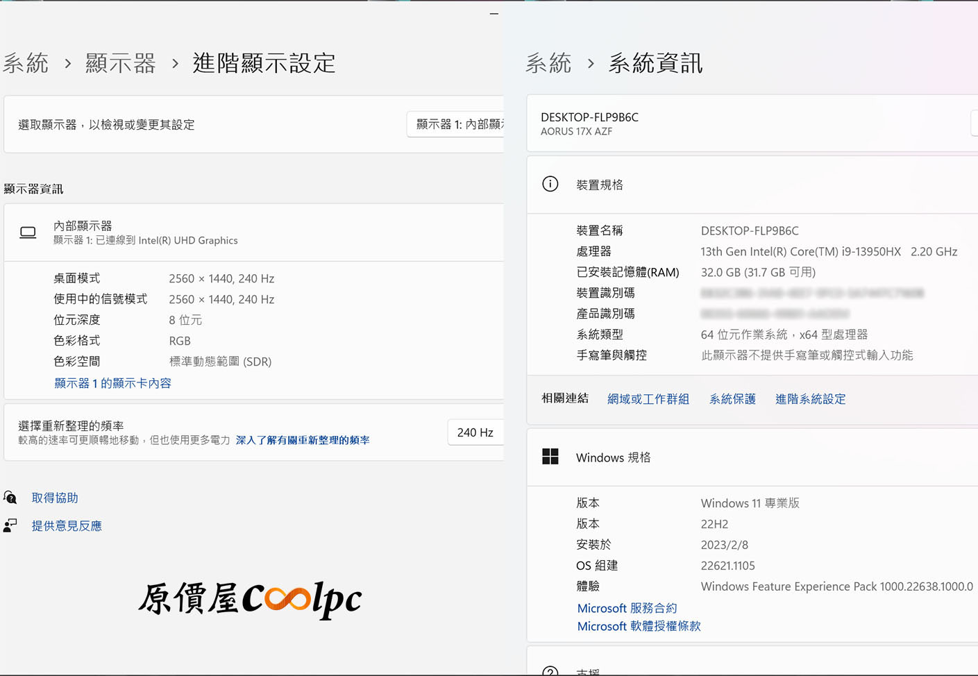Viewport: 978px width, 676px height.
Task: Click the 64 位元作業系統 system type value
Action: (x=784, y=335)
